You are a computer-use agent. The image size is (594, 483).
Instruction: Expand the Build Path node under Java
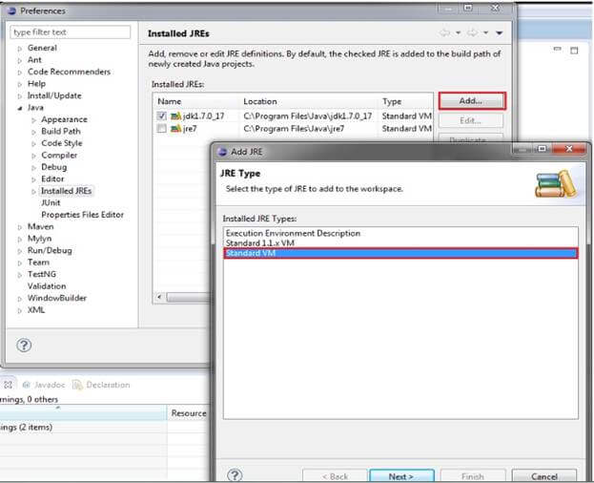point(33,132)
